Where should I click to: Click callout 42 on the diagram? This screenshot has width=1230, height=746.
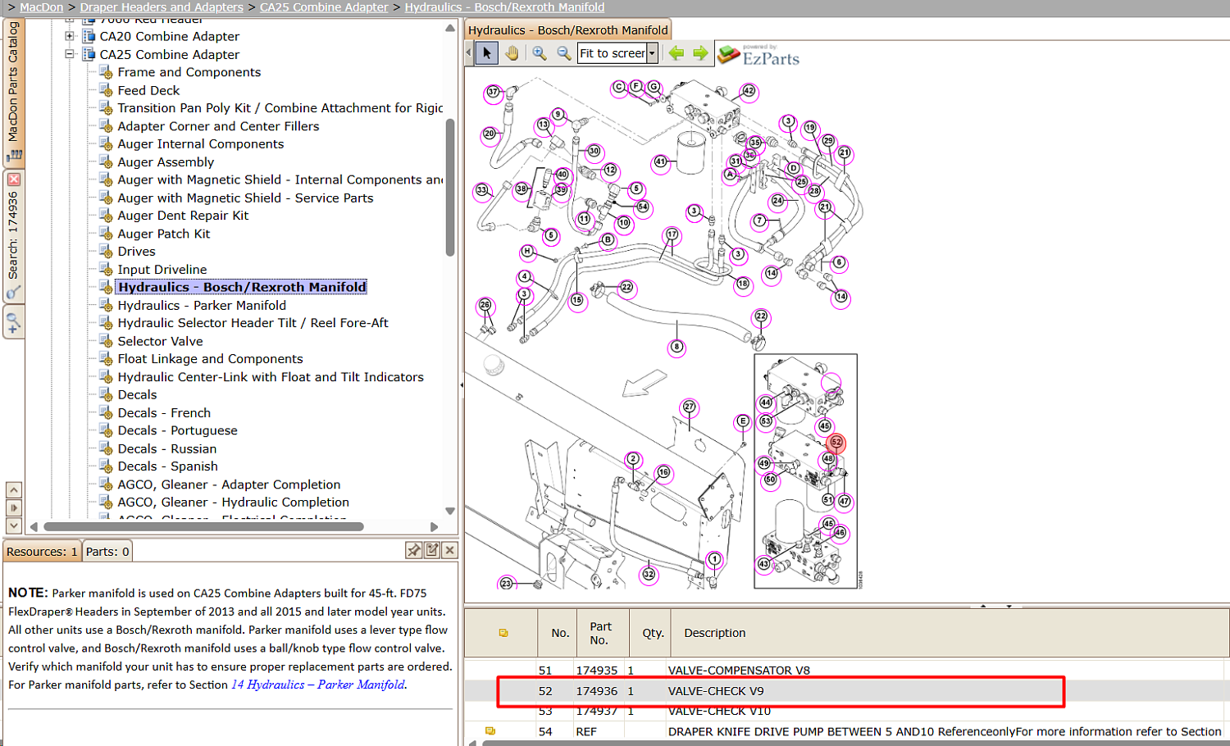[x=748, y=91]
